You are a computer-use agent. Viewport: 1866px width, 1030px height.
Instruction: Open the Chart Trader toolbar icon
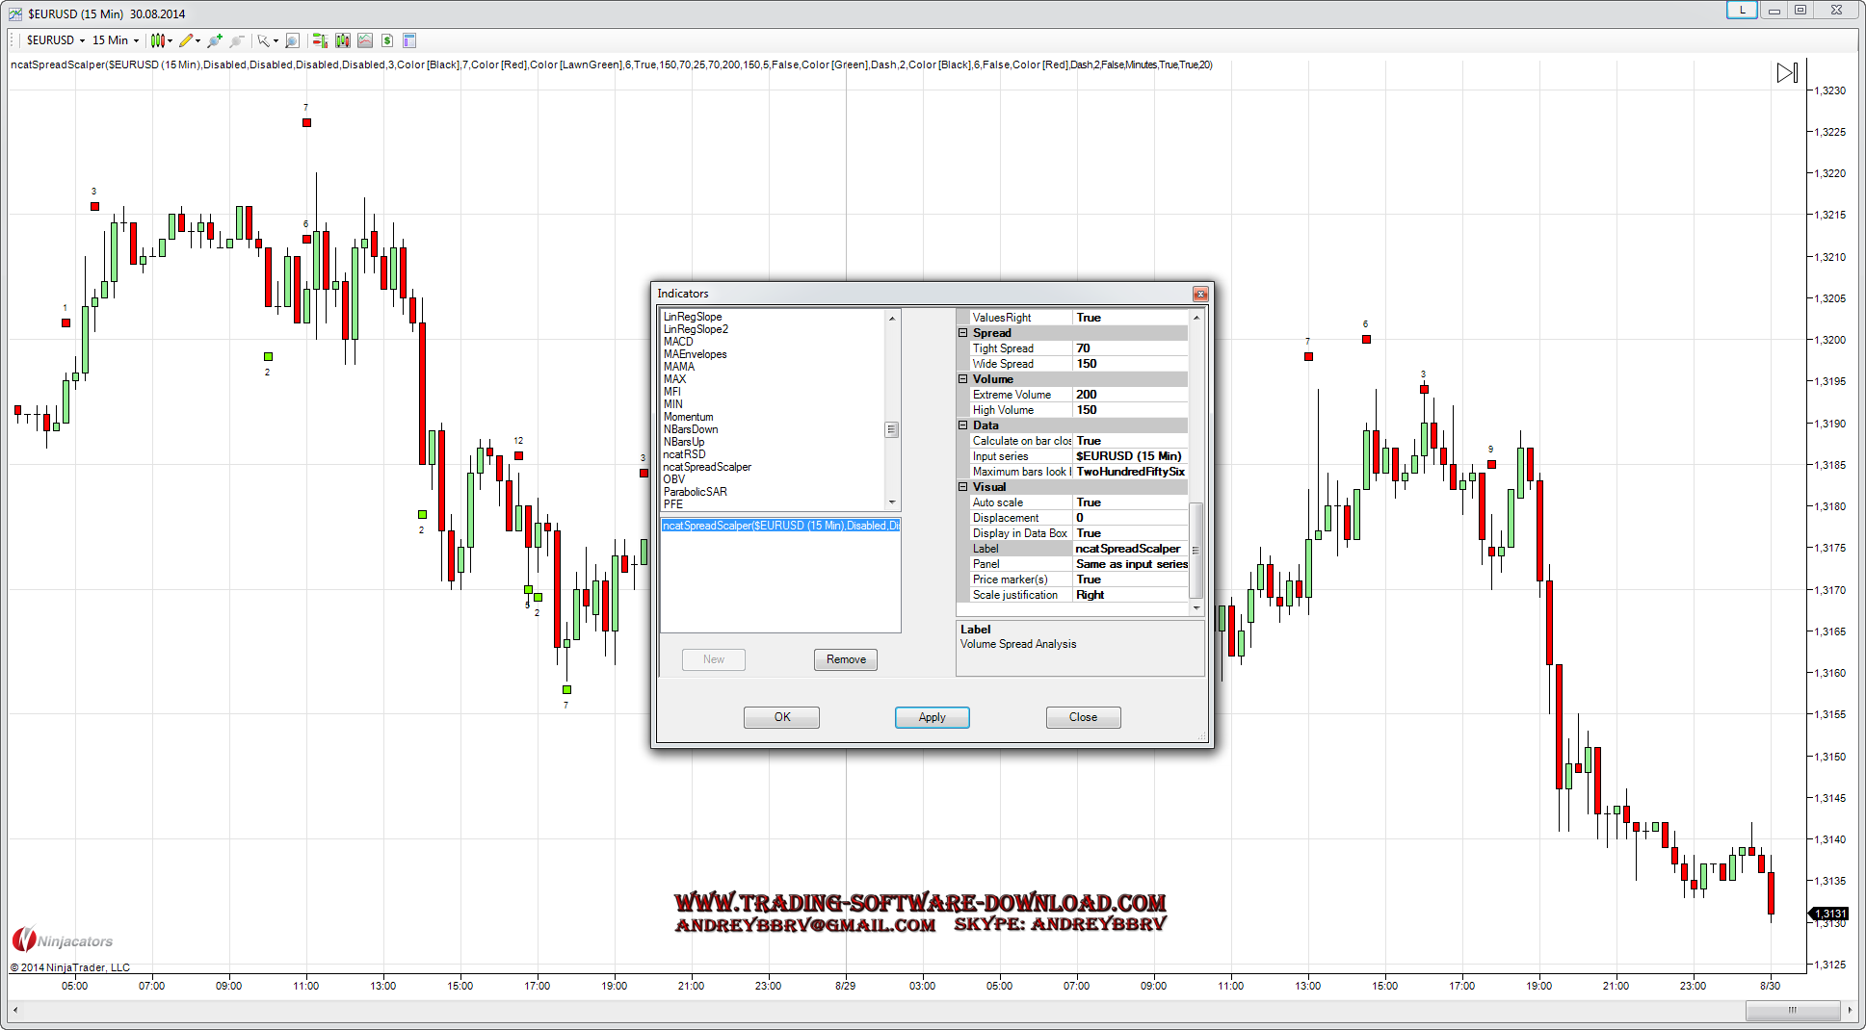319,40
